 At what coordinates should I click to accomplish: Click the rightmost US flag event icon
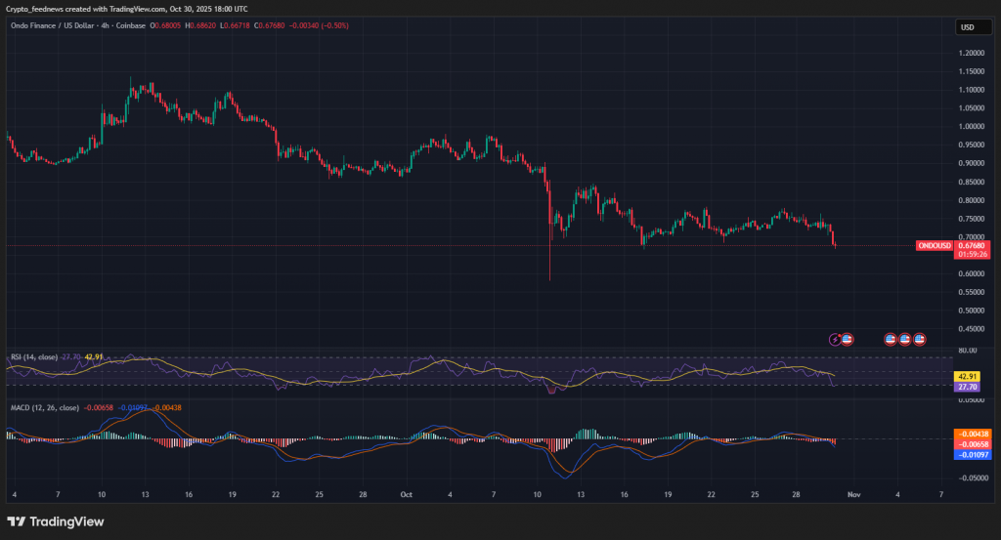tap(919, 339)
